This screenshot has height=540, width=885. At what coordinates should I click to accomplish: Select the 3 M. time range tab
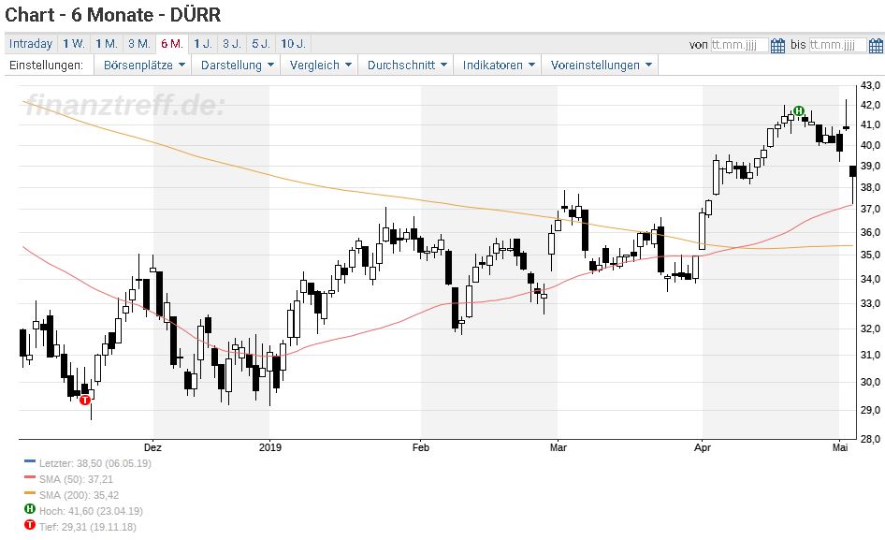(x=138, y=43)
